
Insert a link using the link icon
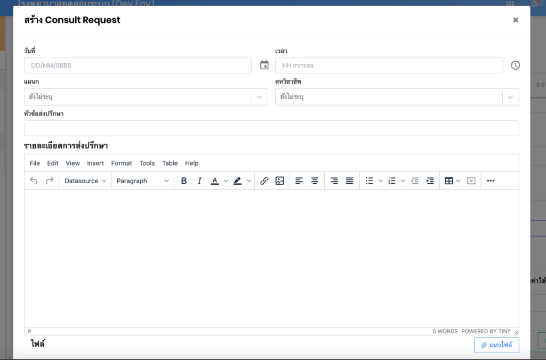point(264,181)
